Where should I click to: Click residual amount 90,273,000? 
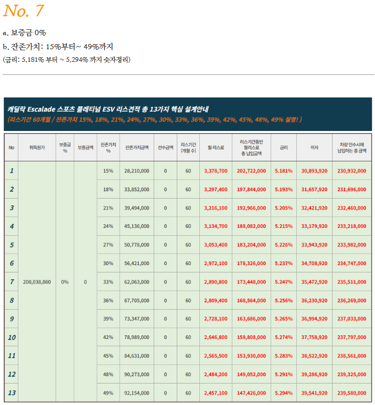[137, 375]
